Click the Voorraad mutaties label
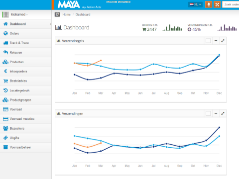 point(22,119)
